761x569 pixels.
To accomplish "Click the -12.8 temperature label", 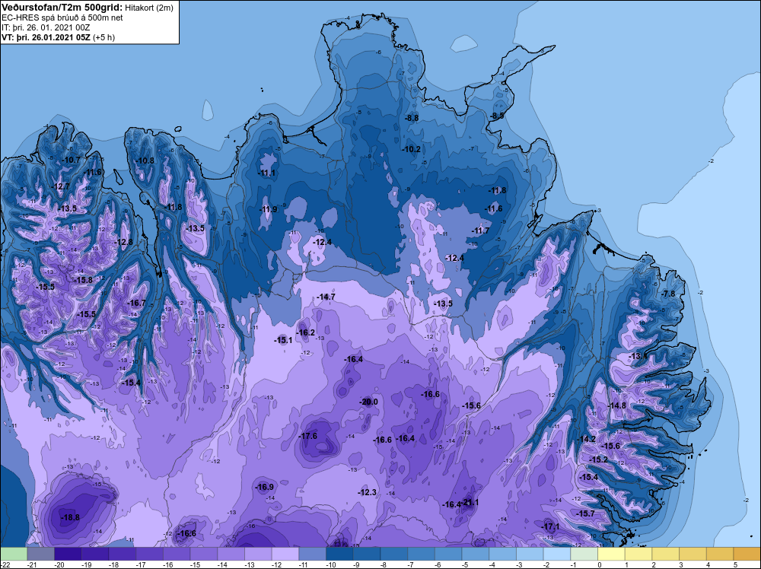I will [123, 242].
